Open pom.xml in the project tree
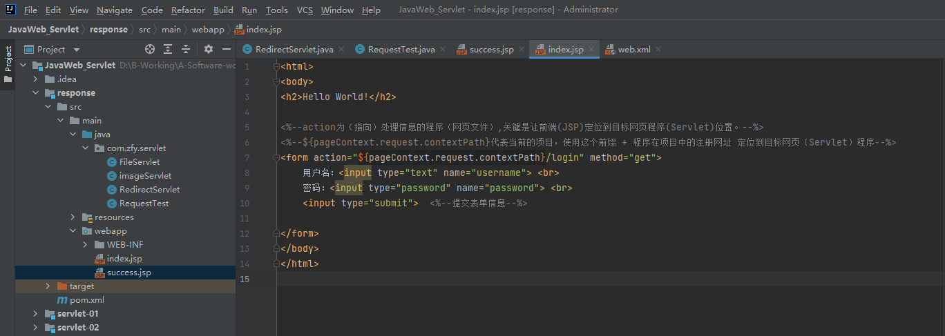The height and width of the screenshot is (336, 945). [86, 300]
